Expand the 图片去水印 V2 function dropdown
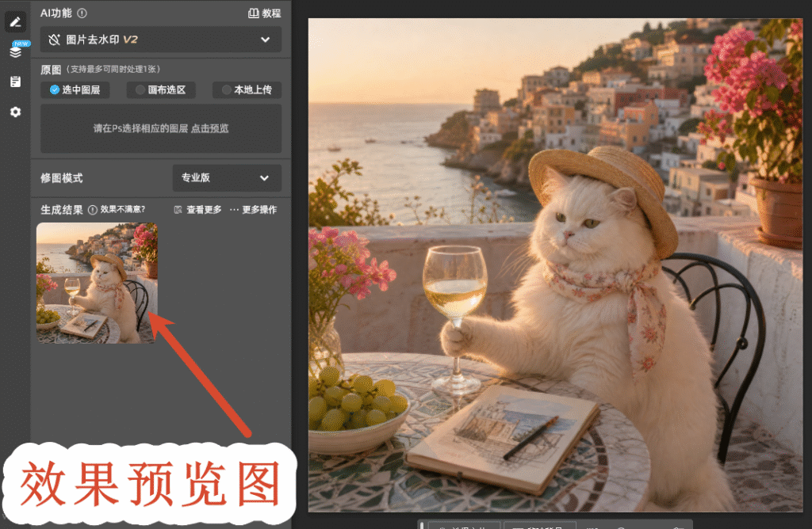Viewport: 812px width, 529px height. [161, 40]
